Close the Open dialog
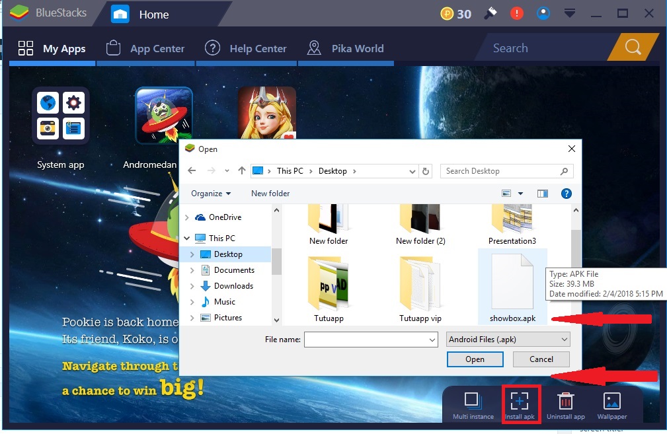Image resolution: width=667 pixels, height=434 pixels. [x=571, y=149]
